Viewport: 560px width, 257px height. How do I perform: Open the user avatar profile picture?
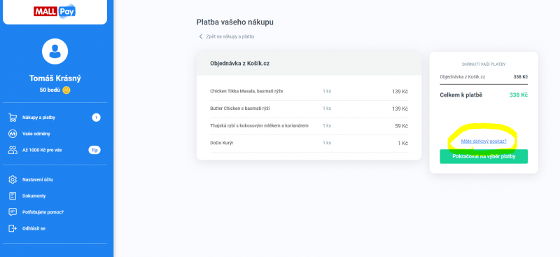(x=55, y=52)
